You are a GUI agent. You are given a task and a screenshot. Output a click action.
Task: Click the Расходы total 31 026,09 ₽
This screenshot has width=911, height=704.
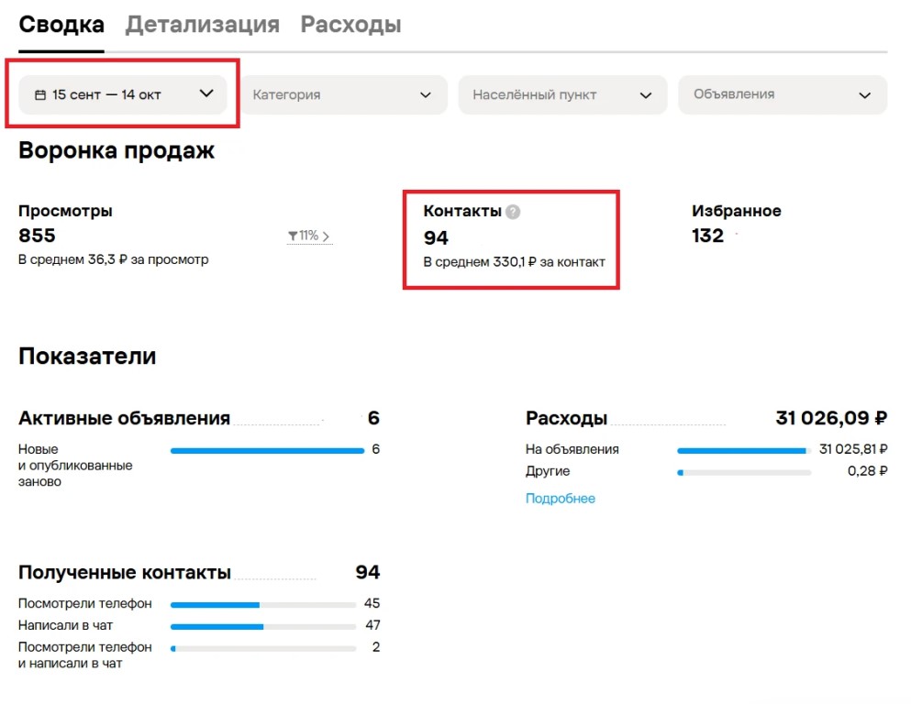(x=831, y=418)
